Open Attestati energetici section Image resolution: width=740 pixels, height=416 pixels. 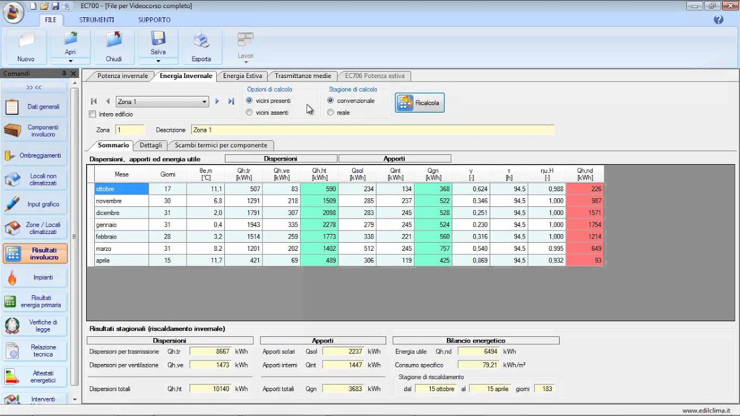tap(35, 377)
